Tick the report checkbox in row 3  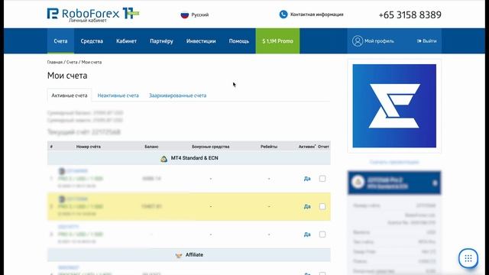coord(322,235)
